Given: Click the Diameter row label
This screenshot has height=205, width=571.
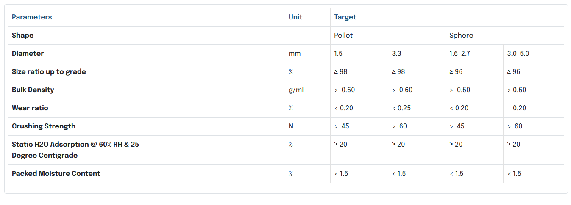Looking at the screenshot, I should [x=28, y=54].
